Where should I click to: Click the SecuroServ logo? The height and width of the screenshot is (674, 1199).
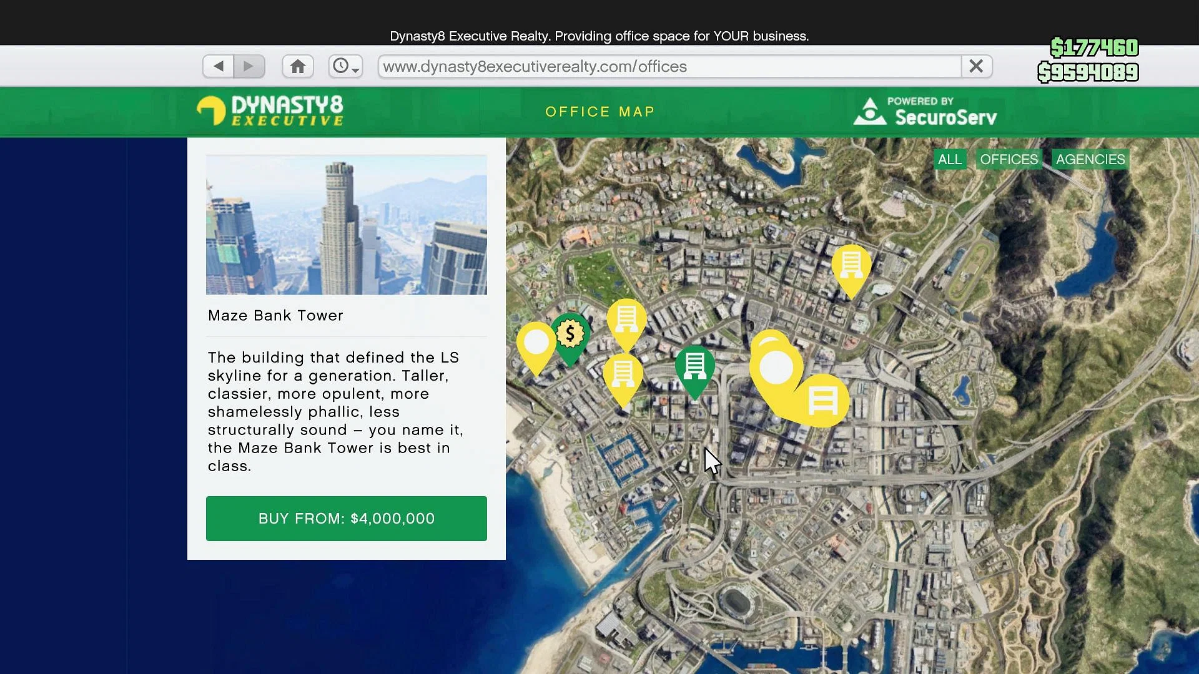(925, 111)
